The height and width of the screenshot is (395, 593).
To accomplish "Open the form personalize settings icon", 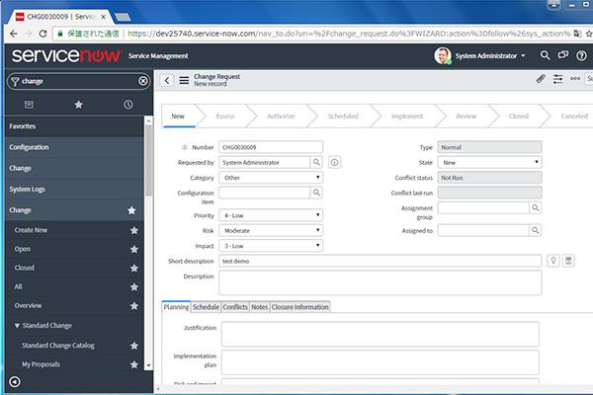I will click(x=557, y=79).
